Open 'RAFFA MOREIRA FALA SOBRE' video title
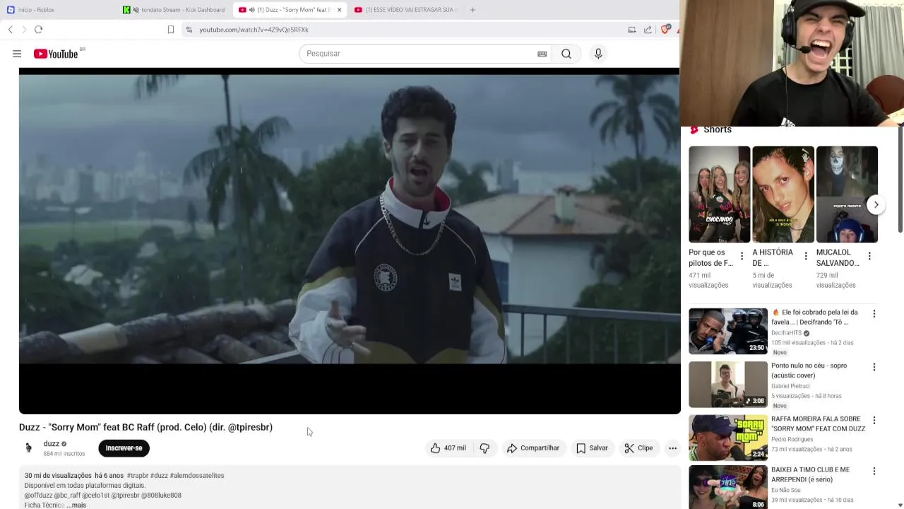The image size is (904, 509). click(x=818, y=424)
